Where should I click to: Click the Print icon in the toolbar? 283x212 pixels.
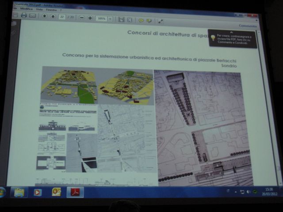tap(24, 15)
